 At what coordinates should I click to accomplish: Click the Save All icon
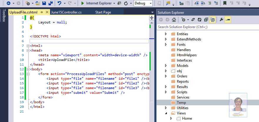[51, 3]
